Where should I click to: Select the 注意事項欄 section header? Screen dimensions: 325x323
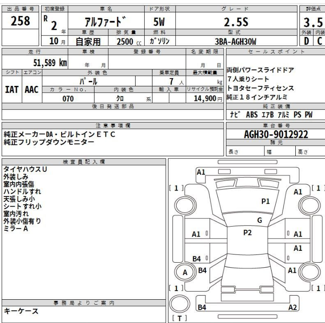113,126
